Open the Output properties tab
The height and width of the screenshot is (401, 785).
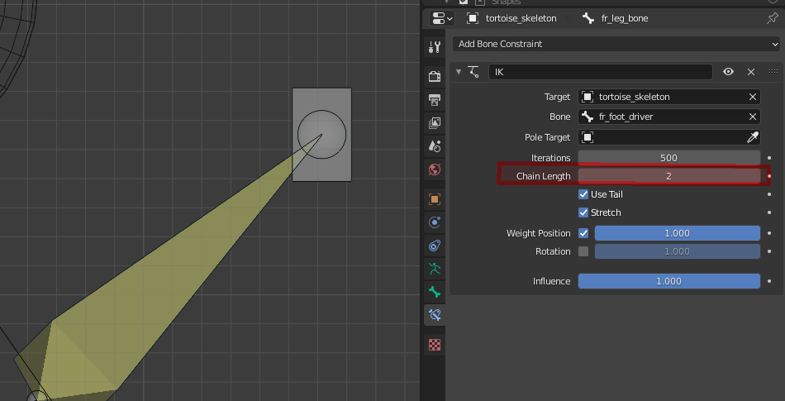click(x=435, y=100)
